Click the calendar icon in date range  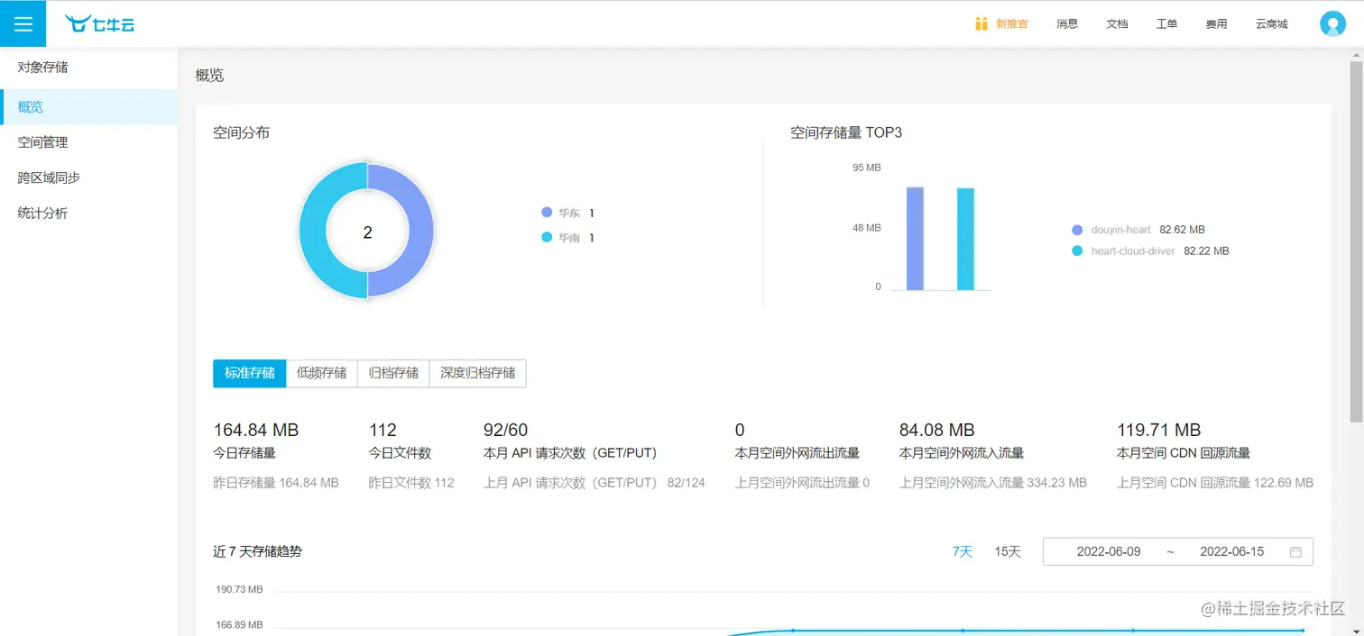[1295, 552]
